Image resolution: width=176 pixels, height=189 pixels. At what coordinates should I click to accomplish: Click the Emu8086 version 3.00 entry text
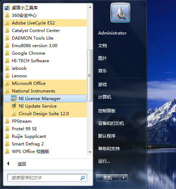(x=34, y=46)
